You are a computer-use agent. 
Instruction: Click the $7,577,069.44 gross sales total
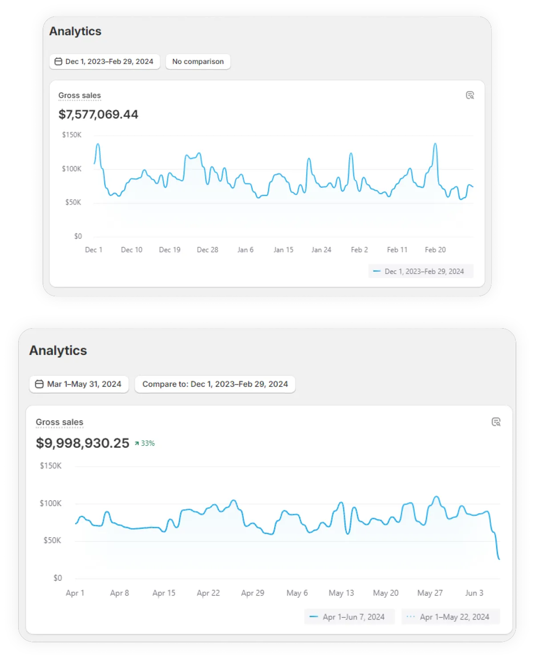click(x=98, y=114)
